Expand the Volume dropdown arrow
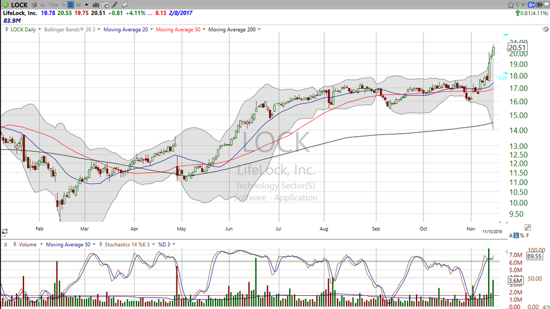This screenshot has height=309, width=550. tap(41, 244)
